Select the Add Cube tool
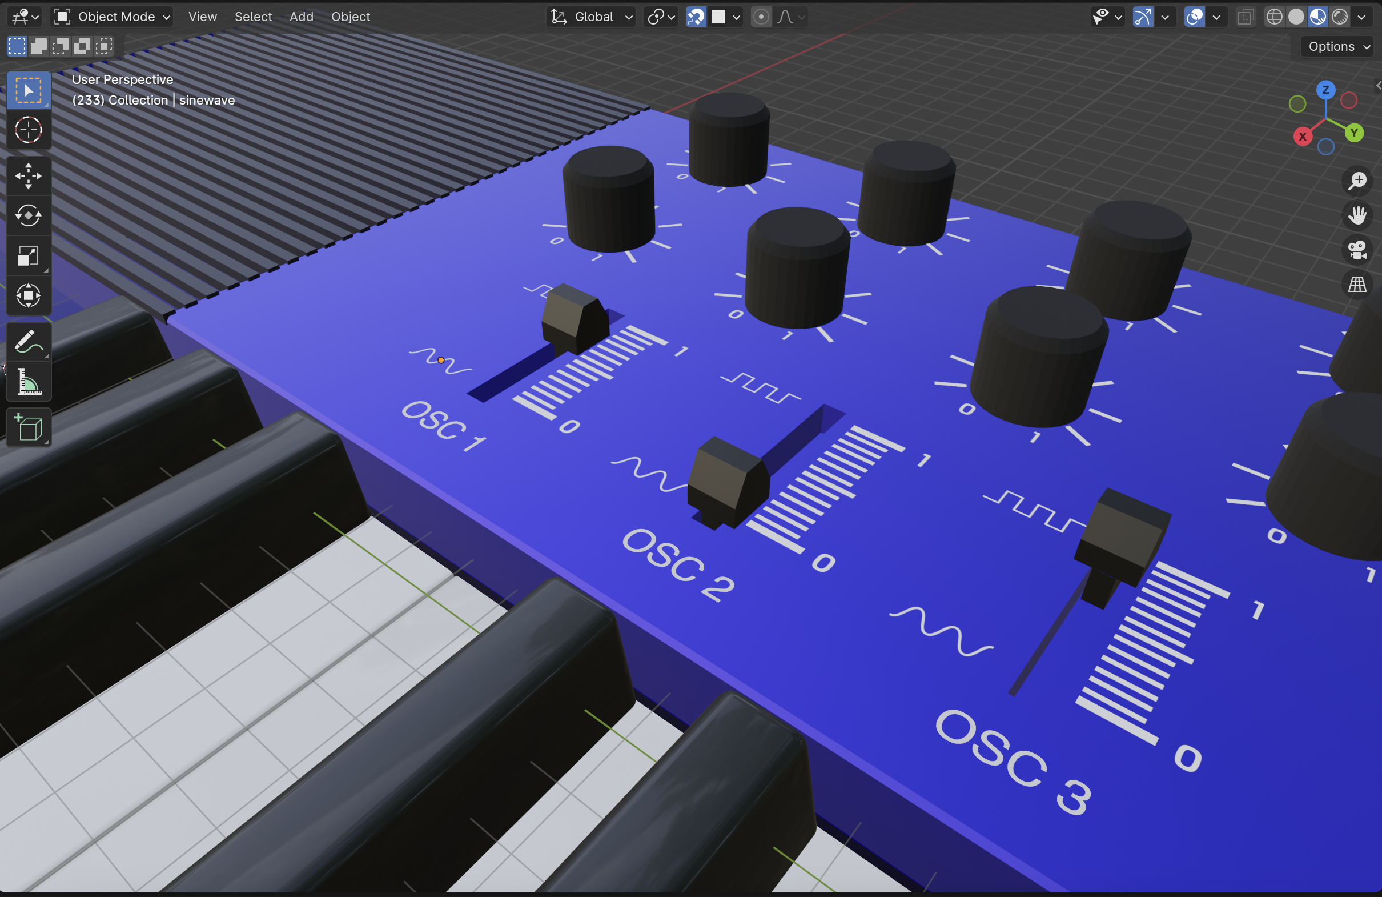 (x=29, y=428)
